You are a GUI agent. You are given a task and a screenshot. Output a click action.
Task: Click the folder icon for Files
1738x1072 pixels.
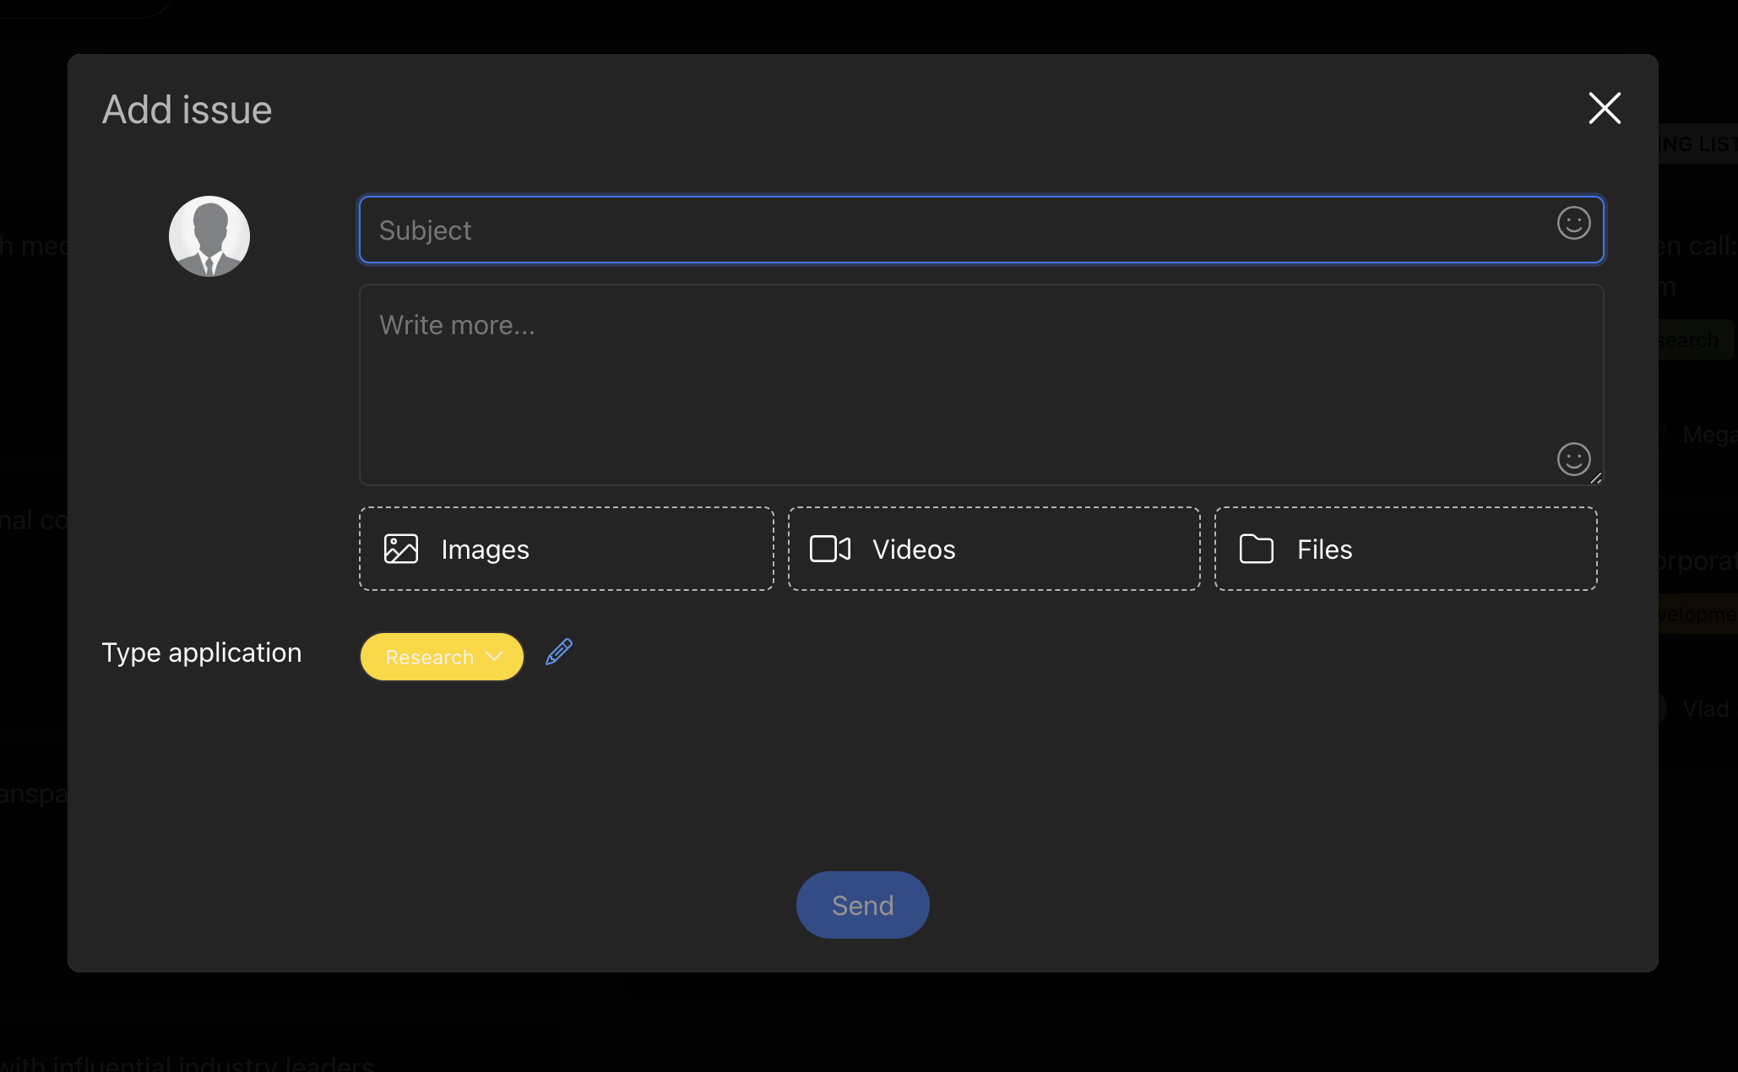point(1256,549)
